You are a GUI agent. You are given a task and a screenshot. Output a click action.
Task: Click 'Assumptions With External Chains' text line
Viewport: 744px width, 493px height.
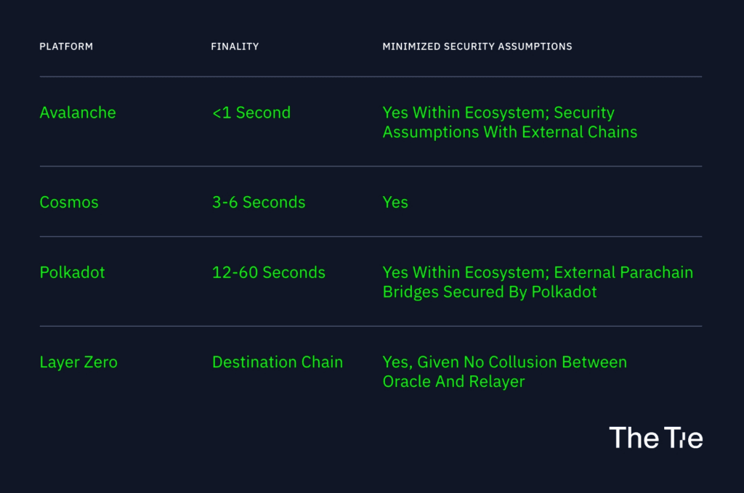[510, 133]
